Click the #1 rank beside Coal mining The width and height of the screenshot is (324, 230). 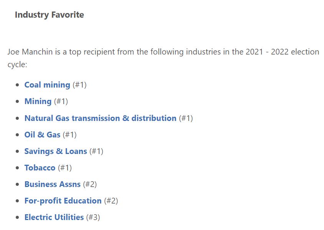tap(79, 85)
